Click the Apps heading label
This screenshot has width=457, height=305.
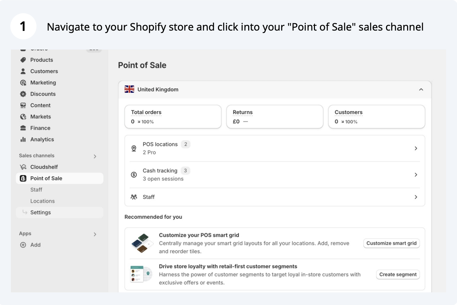[x=25, y=234]
